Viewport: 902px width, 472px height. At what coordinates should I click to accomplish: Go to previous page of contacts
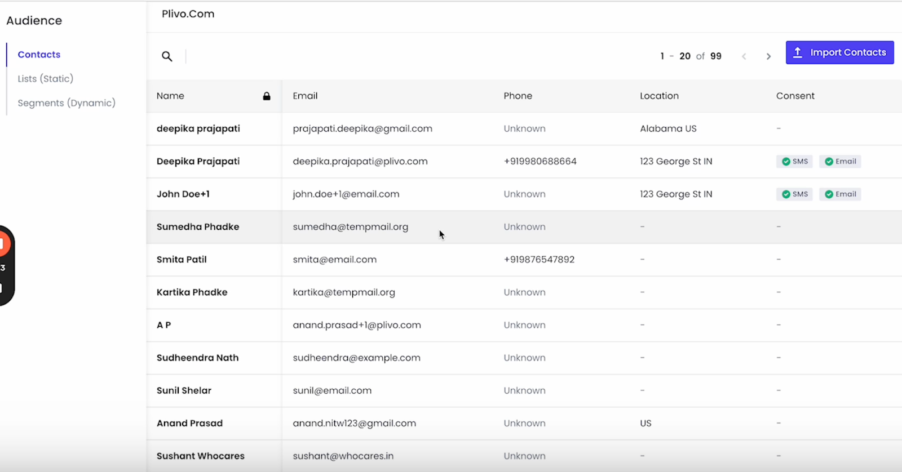tap(744, 56)
